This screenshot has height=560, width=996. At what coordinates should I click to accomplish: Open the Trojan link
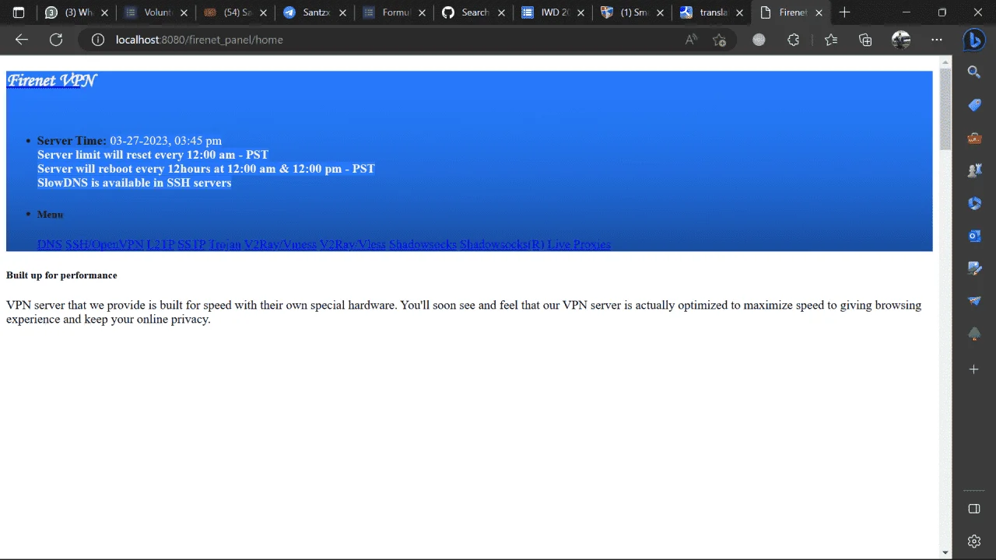tap(225, 244)
